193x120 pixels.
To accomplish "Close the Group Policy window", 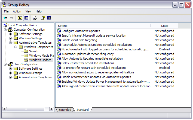I will [x=188, y=5].
